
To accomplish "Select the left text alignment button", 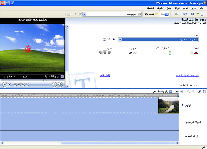I will pos(110,53).
